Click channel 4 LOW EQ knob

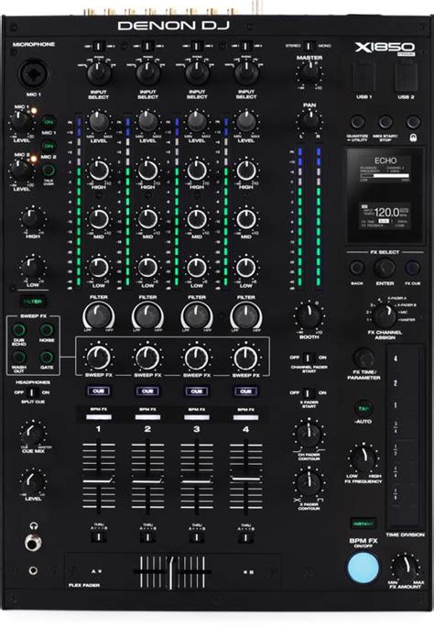coord(246,268)
